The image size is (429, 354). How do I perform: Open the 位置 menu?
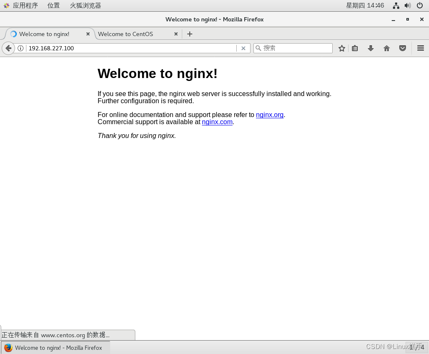coord(54,5)
